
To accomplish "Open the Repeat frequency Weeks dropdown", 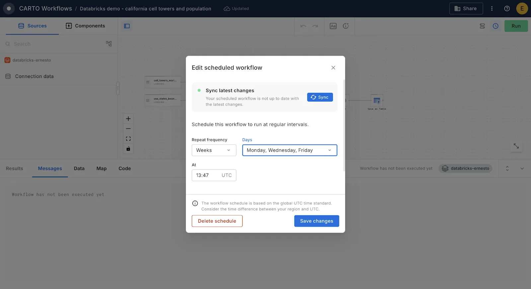I will 214,150.
